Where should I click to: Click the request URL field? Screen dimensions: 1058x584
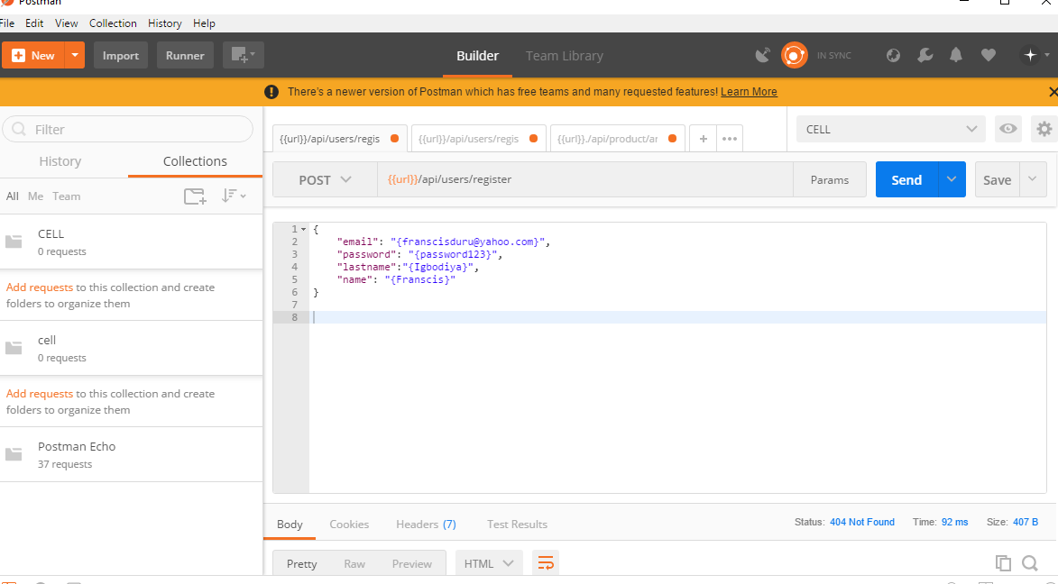(x=585, y=179)
